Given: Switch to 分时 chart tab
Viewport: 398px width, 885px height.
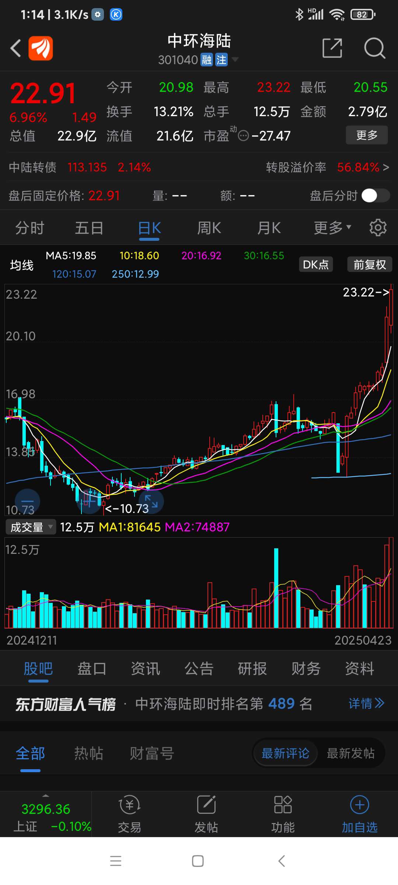Looking at the screenshot, I should click(x=30, y=228).
